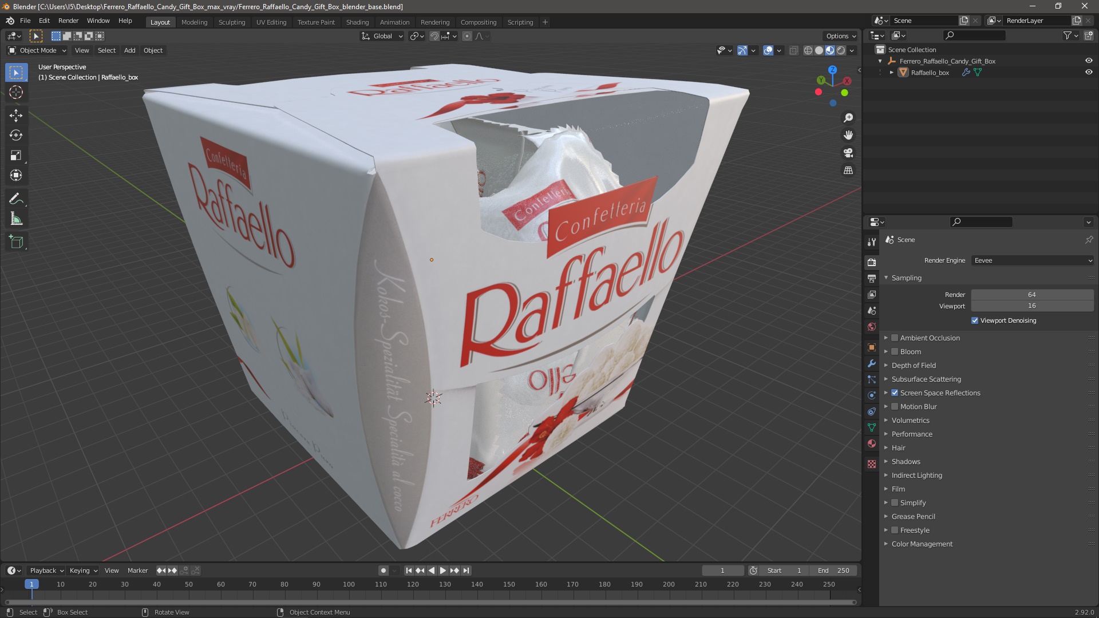The image size is (1099, 618).
Task: Enable Freestyle checkbox
Action: pyautogui.click(x=895, y=530)
